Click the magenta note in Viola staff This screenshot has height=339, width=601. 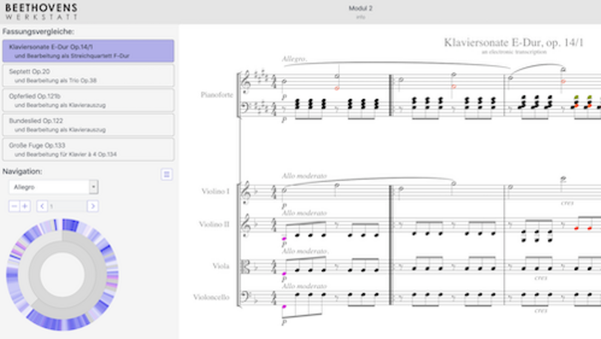click(x=284, y=274)
